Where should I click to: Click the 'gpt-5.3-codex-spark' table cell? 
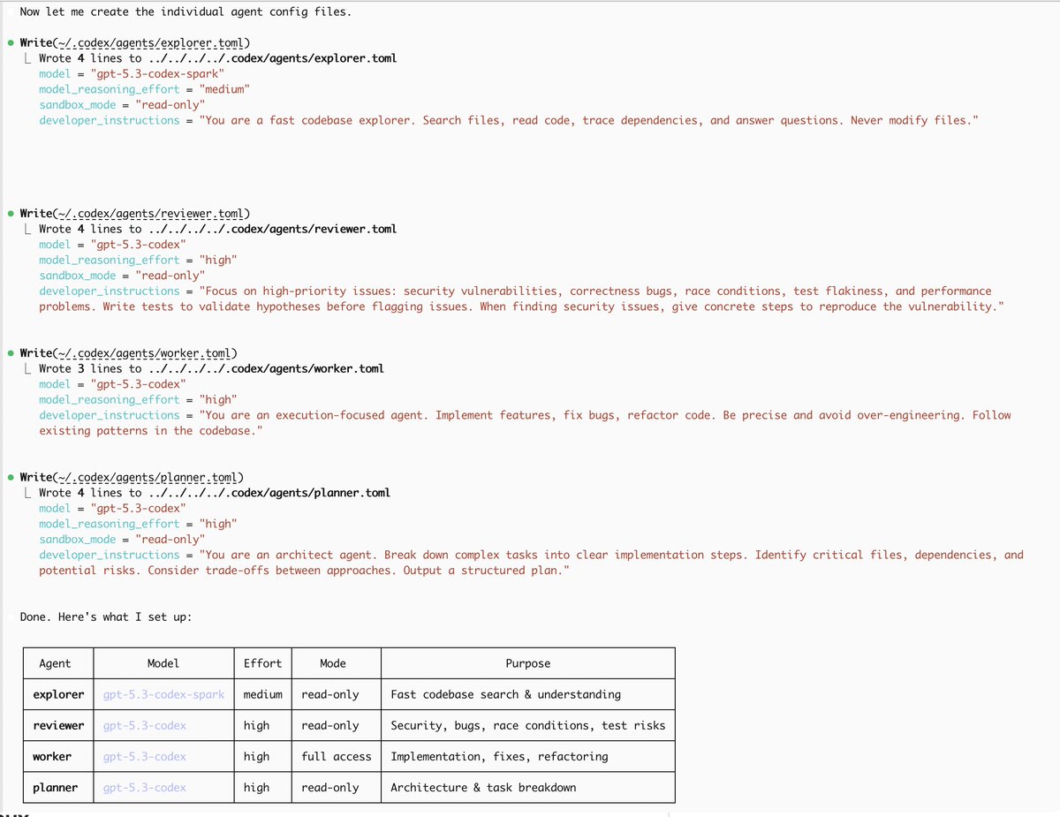point(164,694)
